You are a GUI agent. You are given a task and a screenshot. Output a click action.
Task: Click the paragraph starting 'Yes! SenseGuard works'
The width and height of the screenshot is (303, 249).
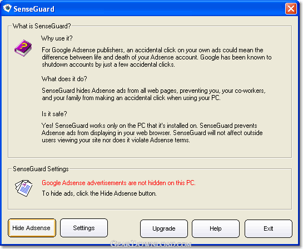point(152,133)
